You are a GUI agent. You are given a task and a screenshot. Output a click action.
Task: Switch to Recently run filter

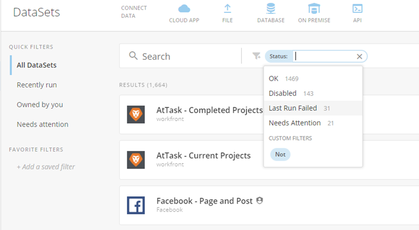click(37, 85)
